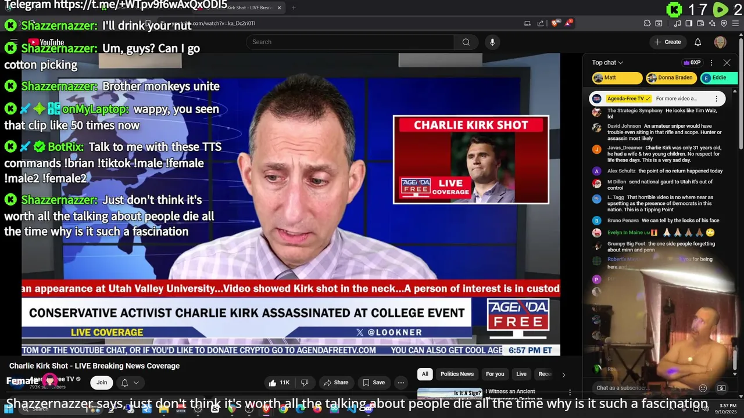Click the video title Charlie Kirk Shot

[x=94, y=366]
